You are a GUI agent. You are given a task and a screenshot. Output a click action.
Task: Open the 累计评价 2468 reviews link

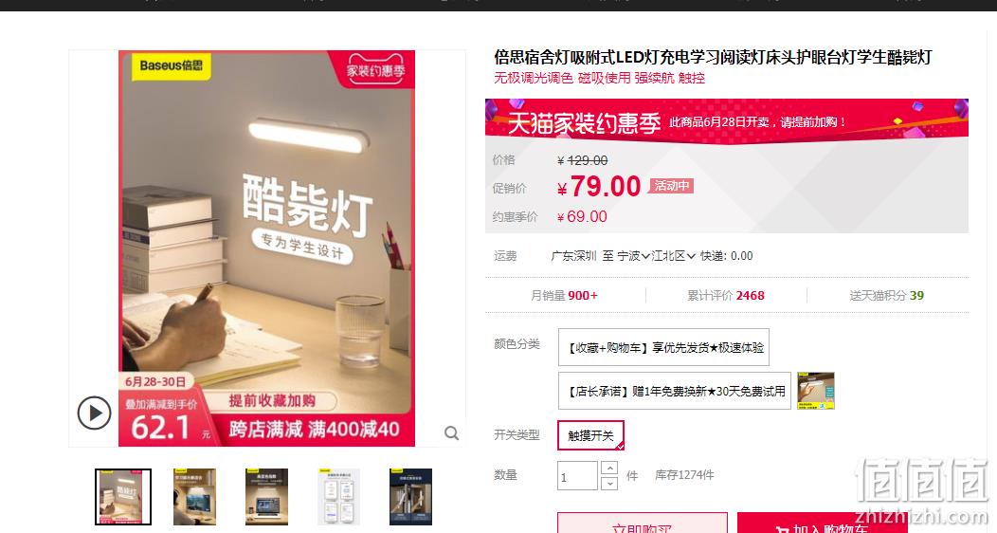point(726,295)
